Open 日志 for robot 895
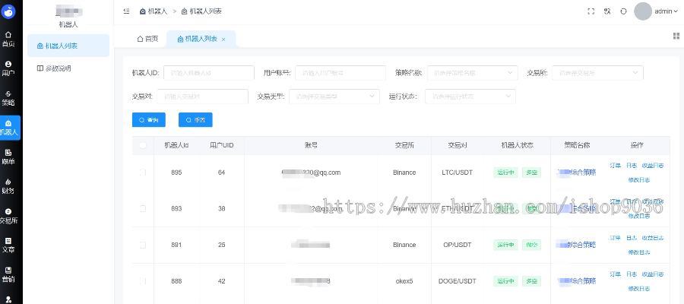The width and height of the screenshot is (684, 304). click(x=632, y=166)
